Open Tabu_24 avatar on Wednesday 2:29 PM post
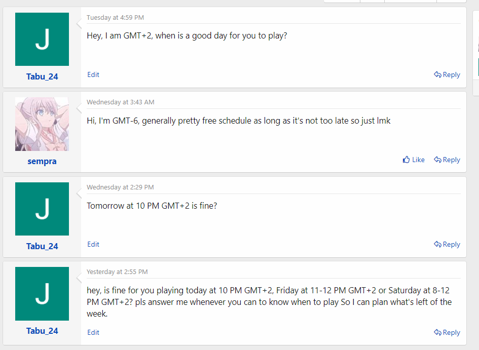The height and width of the screenshot is (350, 479). coord(42,209)
